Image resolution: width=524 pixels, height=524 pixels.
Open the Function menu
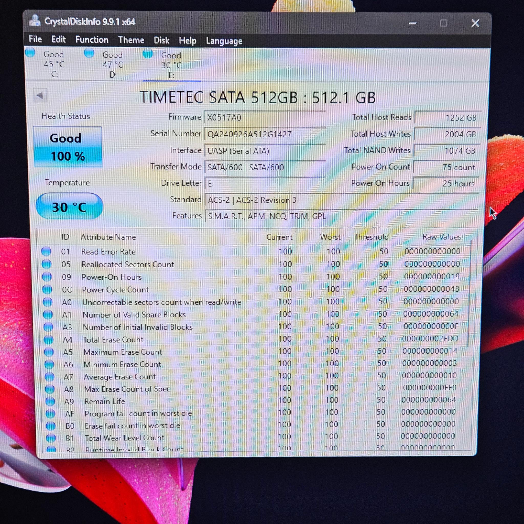(92, 40)
